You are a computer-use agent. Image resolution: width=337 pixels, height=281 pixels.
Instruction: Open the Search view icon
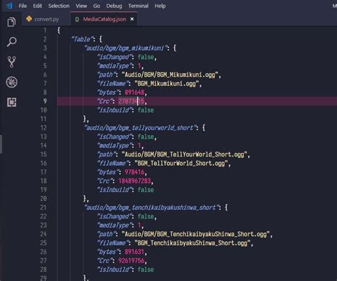[x=11, y=42]
